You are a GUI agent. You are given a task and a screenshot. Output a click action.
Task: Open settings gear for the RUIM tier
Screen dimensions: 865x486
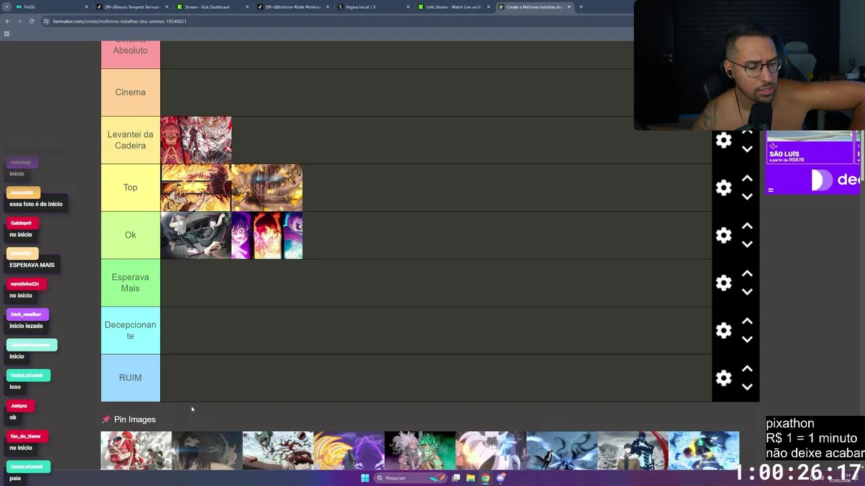(724, 378)
